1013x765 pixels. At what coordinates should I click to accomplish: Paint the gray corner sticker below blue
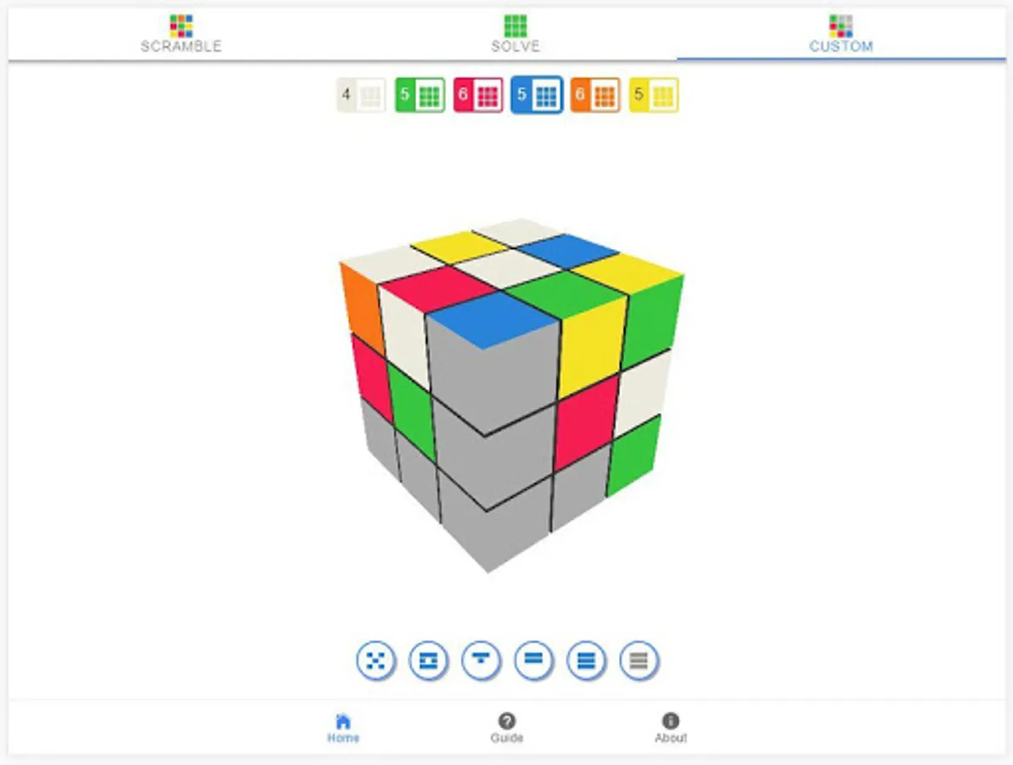coord(492,377)
